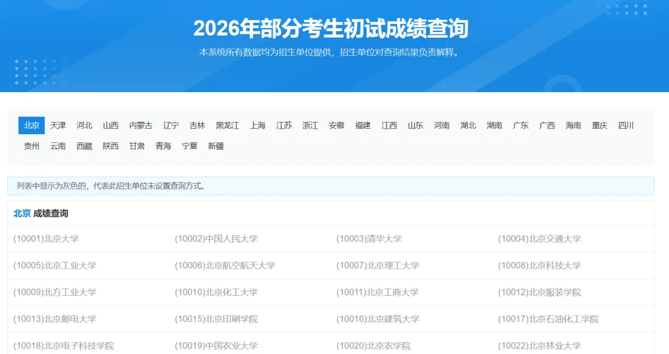Select (10017)北京石油化工学院 entry
The width and height of the screenshot is (669, 354).
coord(548,319)
